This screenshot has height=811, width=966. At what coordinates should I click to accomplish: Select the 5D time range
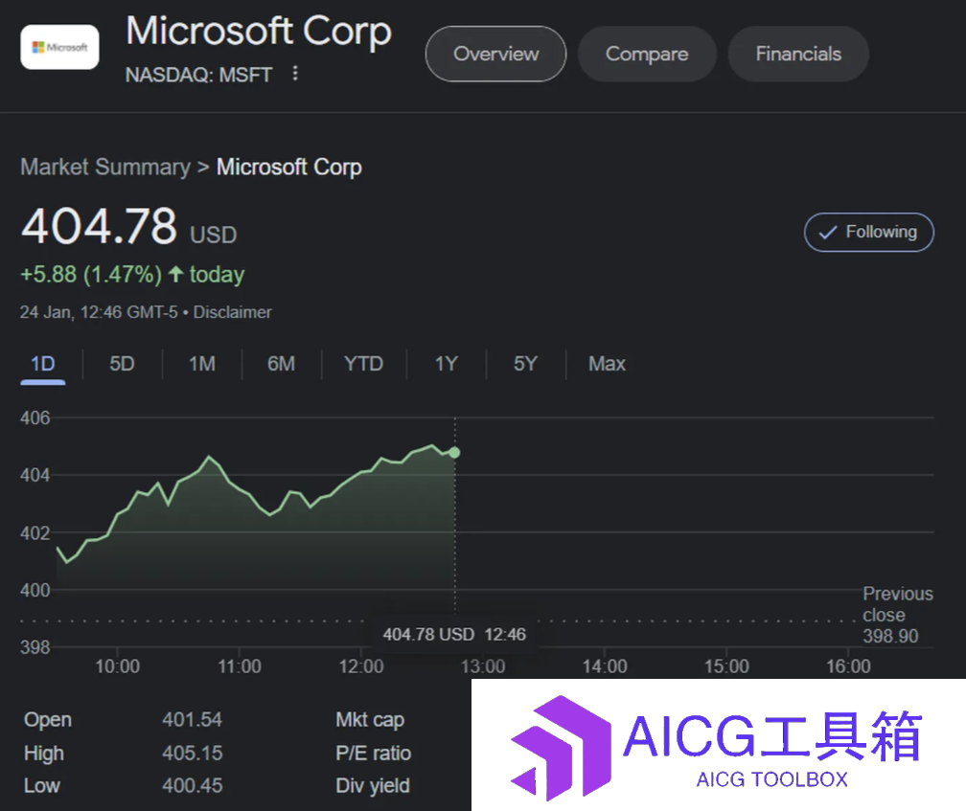[x=122, y=364]
